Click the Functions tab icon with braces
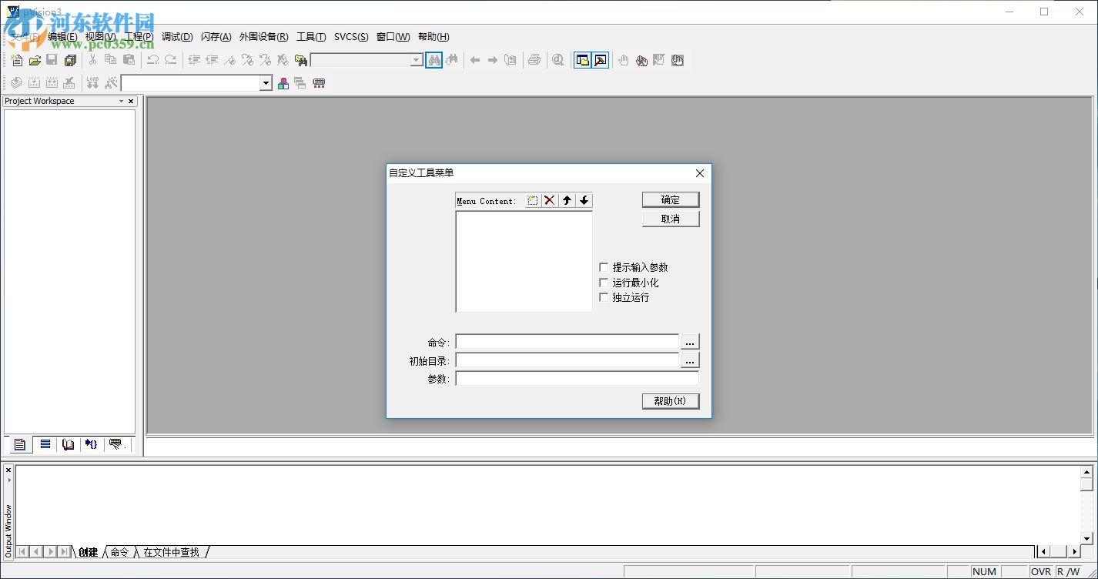 (x=92, y=444)
